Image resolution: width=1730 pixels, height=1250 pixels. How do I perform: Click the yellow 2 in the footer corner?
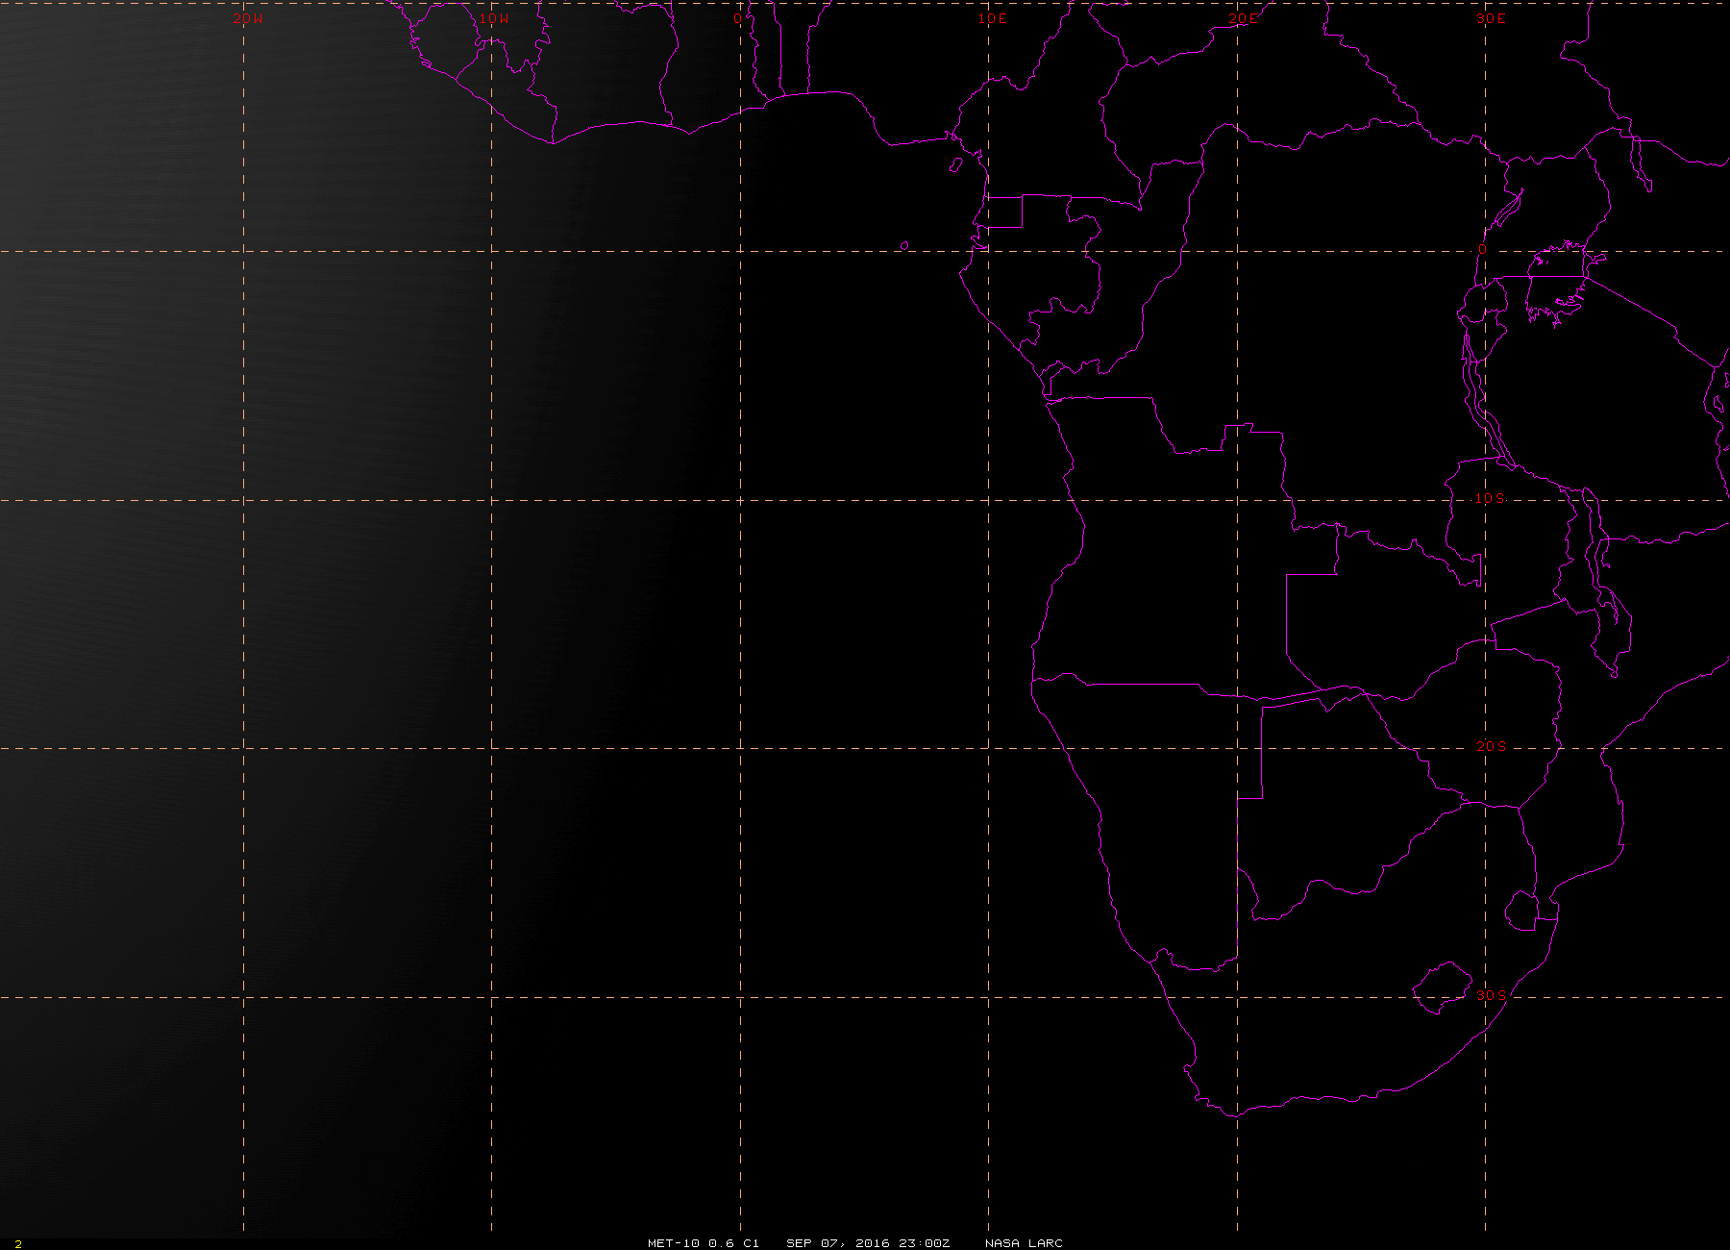click(x=18, y=1244)
